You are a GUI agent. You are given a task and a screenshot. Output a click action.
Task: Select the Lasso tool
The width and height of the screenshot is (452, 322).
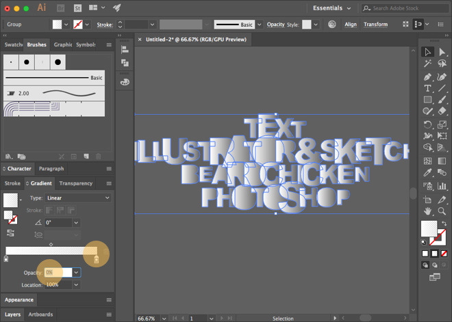pyautogui.click(x=442, y=63)
